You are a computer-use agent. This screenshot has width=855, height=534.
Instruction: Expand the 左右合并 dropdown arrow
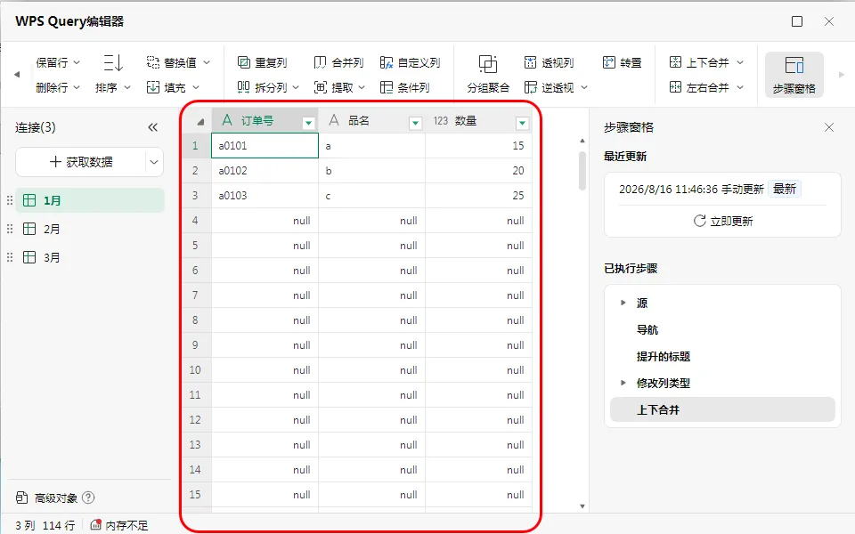click(740, 87)
